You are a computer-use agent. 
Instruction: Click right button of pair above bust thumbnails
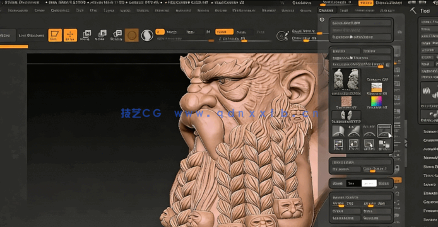pos(376,51)
